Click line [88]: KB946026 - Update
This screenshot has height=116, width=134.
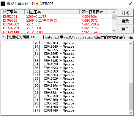53,78
